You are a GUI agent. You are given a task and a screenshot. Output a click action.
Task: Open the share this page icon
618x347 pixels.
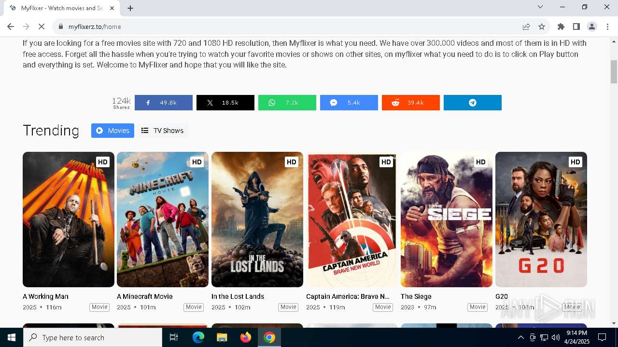coord(526,27)
